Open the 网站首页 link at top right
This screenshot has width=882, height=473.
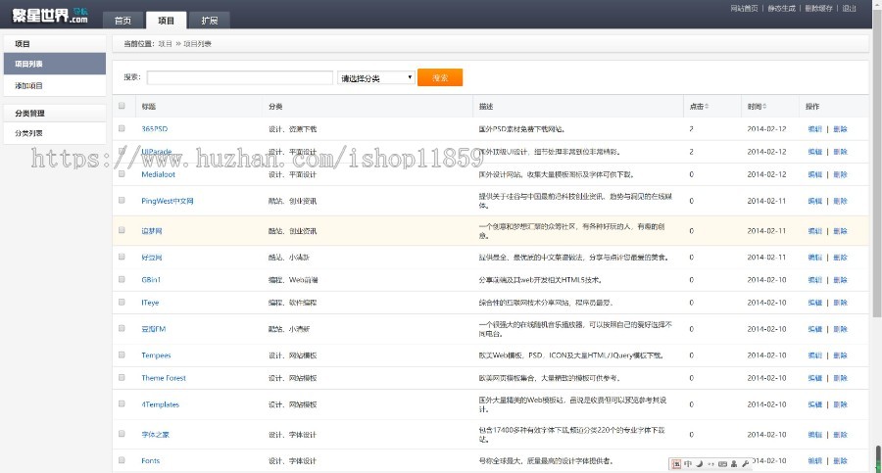coord(744,9)
